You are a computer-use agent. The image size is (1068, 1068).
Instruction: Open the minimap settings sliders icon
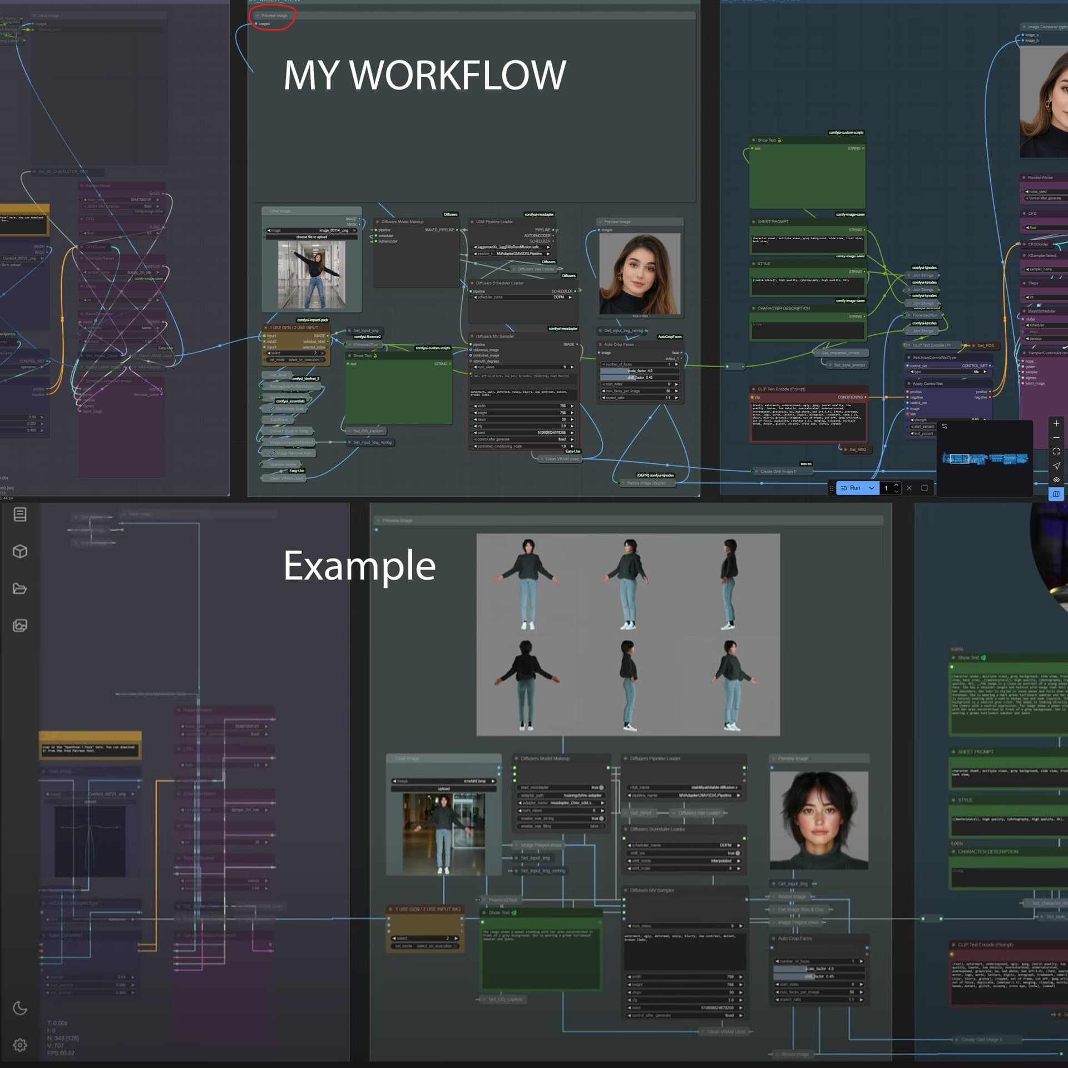coord(944,426)
